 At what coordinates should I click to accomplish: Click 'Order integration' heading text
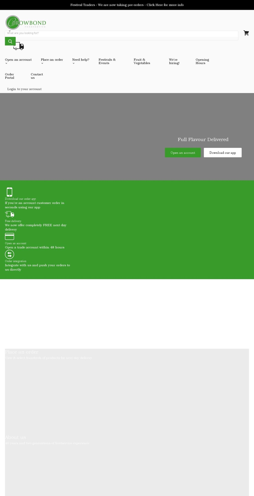click(x=16, y=261)
